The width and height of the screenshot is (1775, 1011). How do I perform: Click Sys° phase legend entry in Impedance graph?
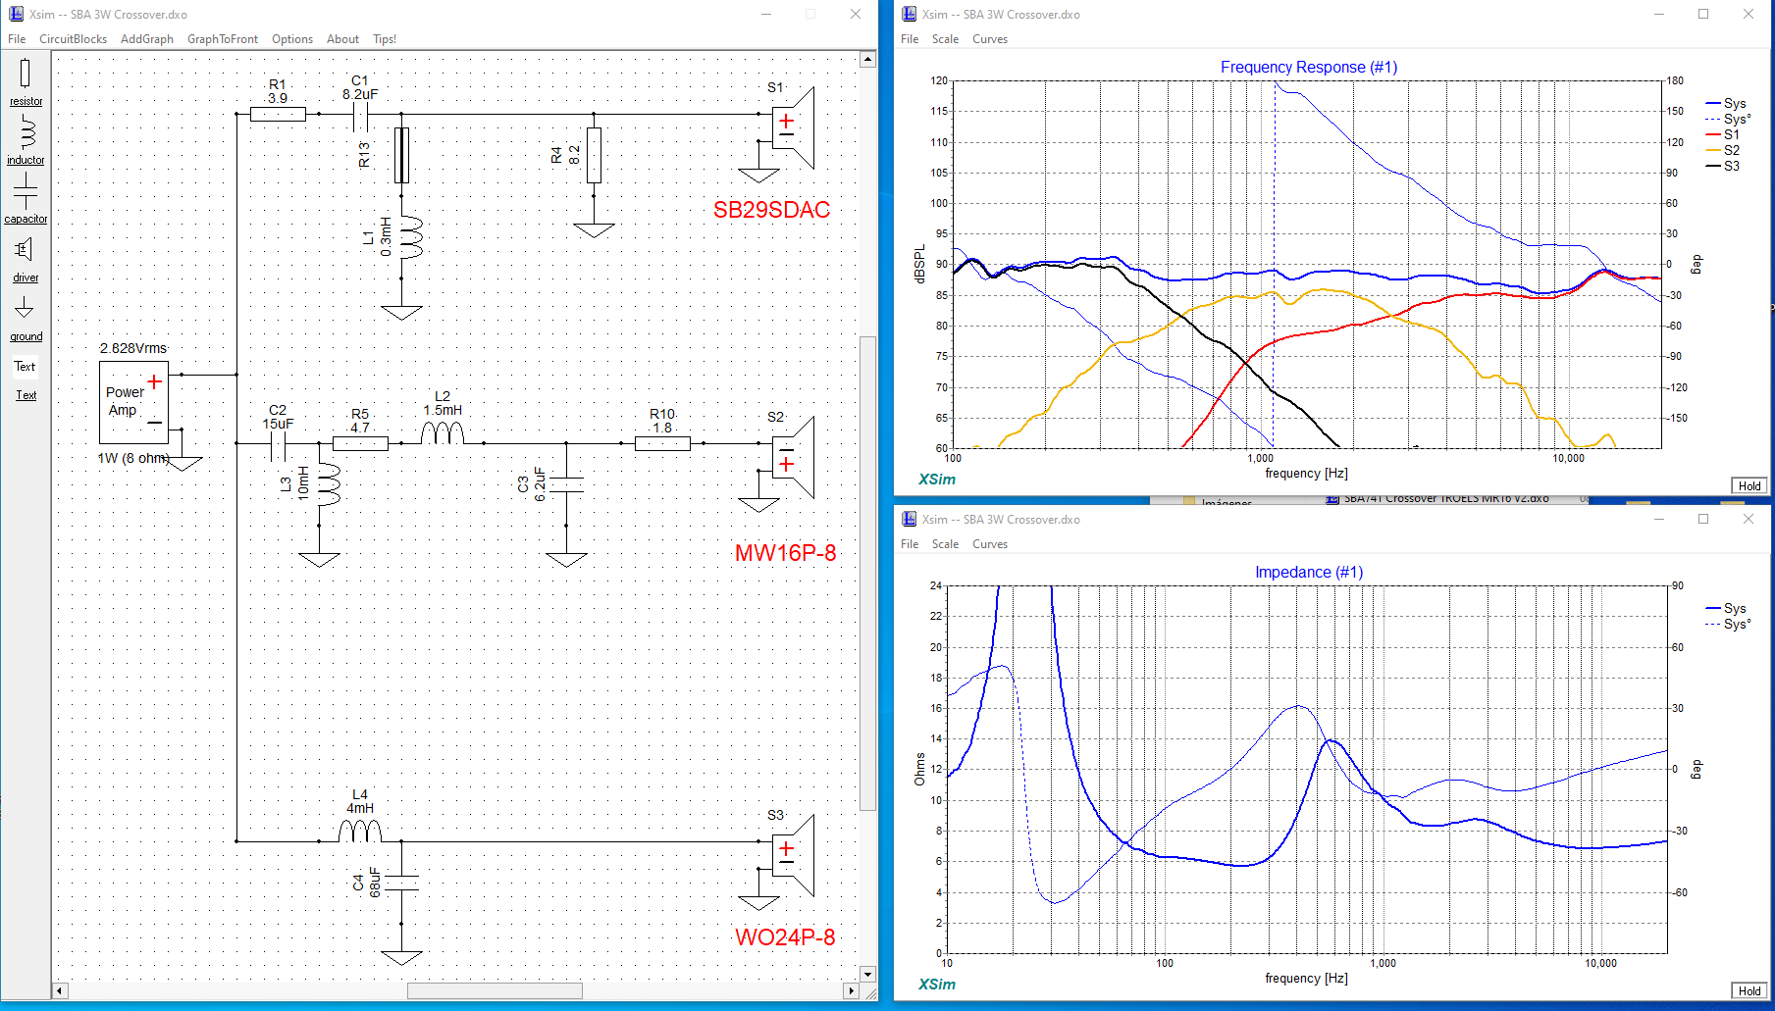point(1728,624)
